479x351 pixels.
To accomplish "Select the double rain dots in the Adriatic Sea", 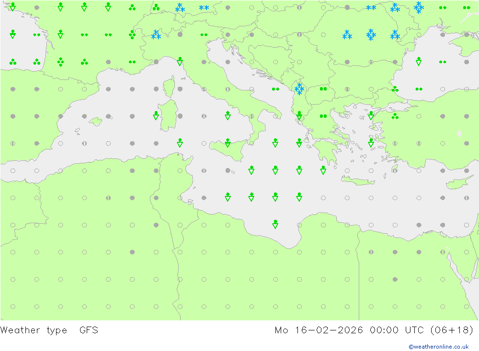I will point(275,89).
